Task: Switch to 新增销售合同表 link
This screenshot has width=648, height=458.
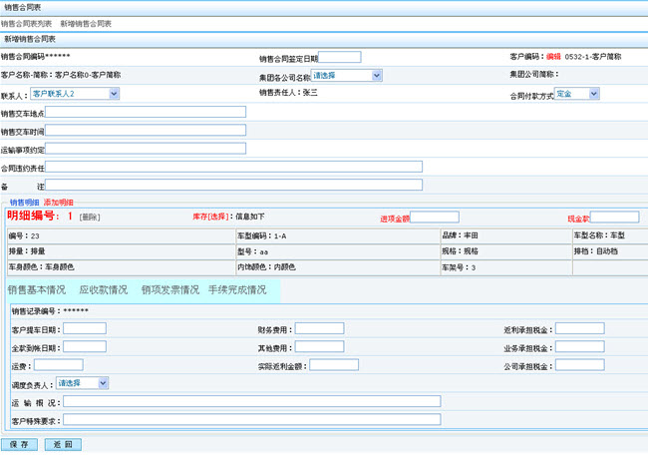Action: point(86,23)
